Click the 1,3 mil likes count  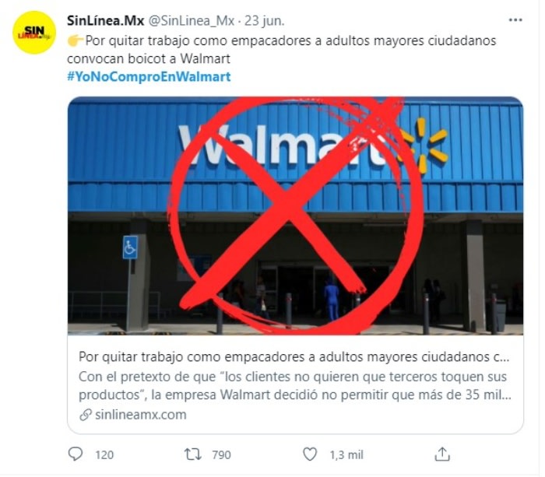[x=346, y=454]
